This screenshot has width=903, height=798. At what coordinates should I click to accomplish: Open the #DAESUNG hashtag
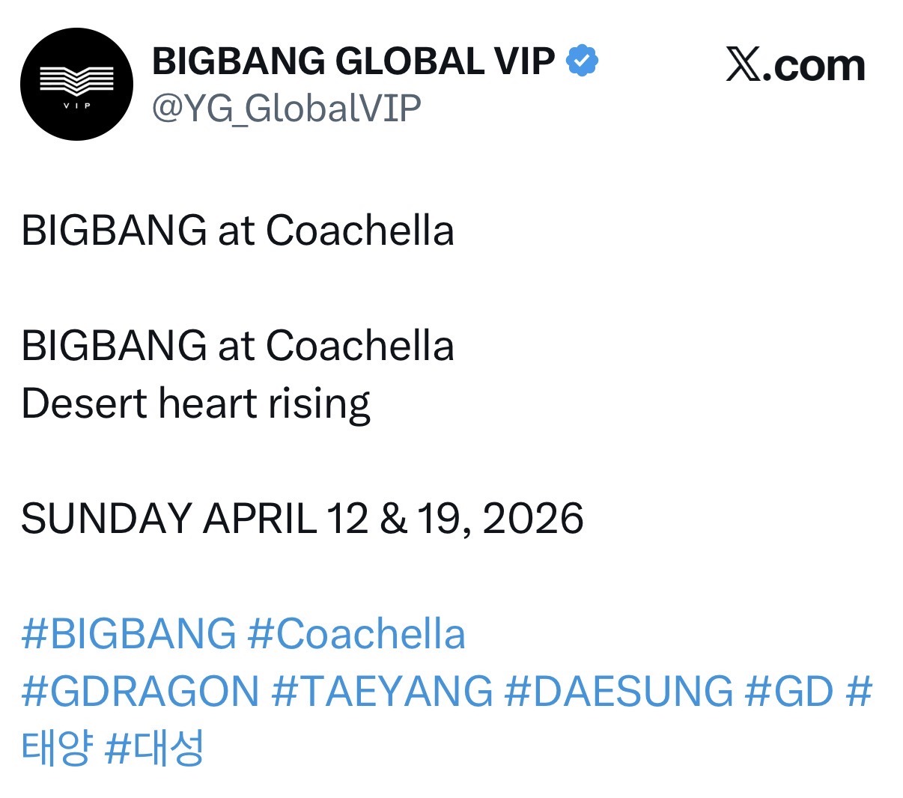point(618,691)
